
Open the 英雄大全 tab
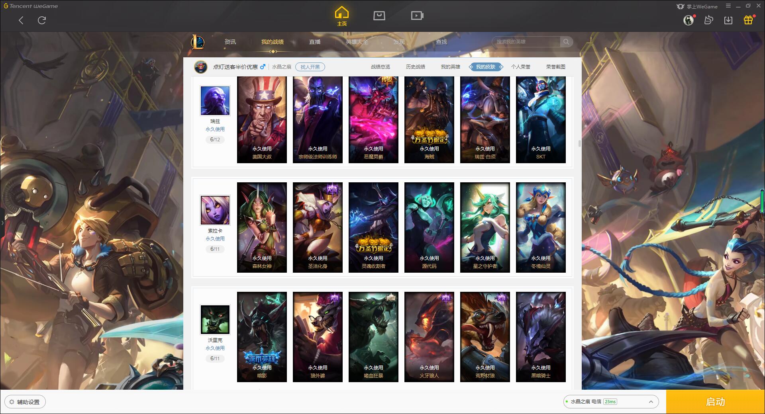point(357,42)
